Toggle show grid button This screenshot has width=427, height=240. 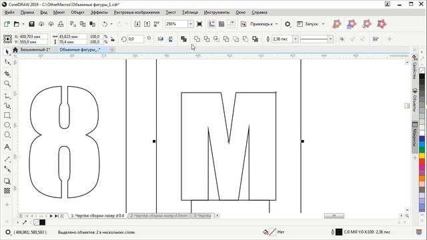point(222,24)
